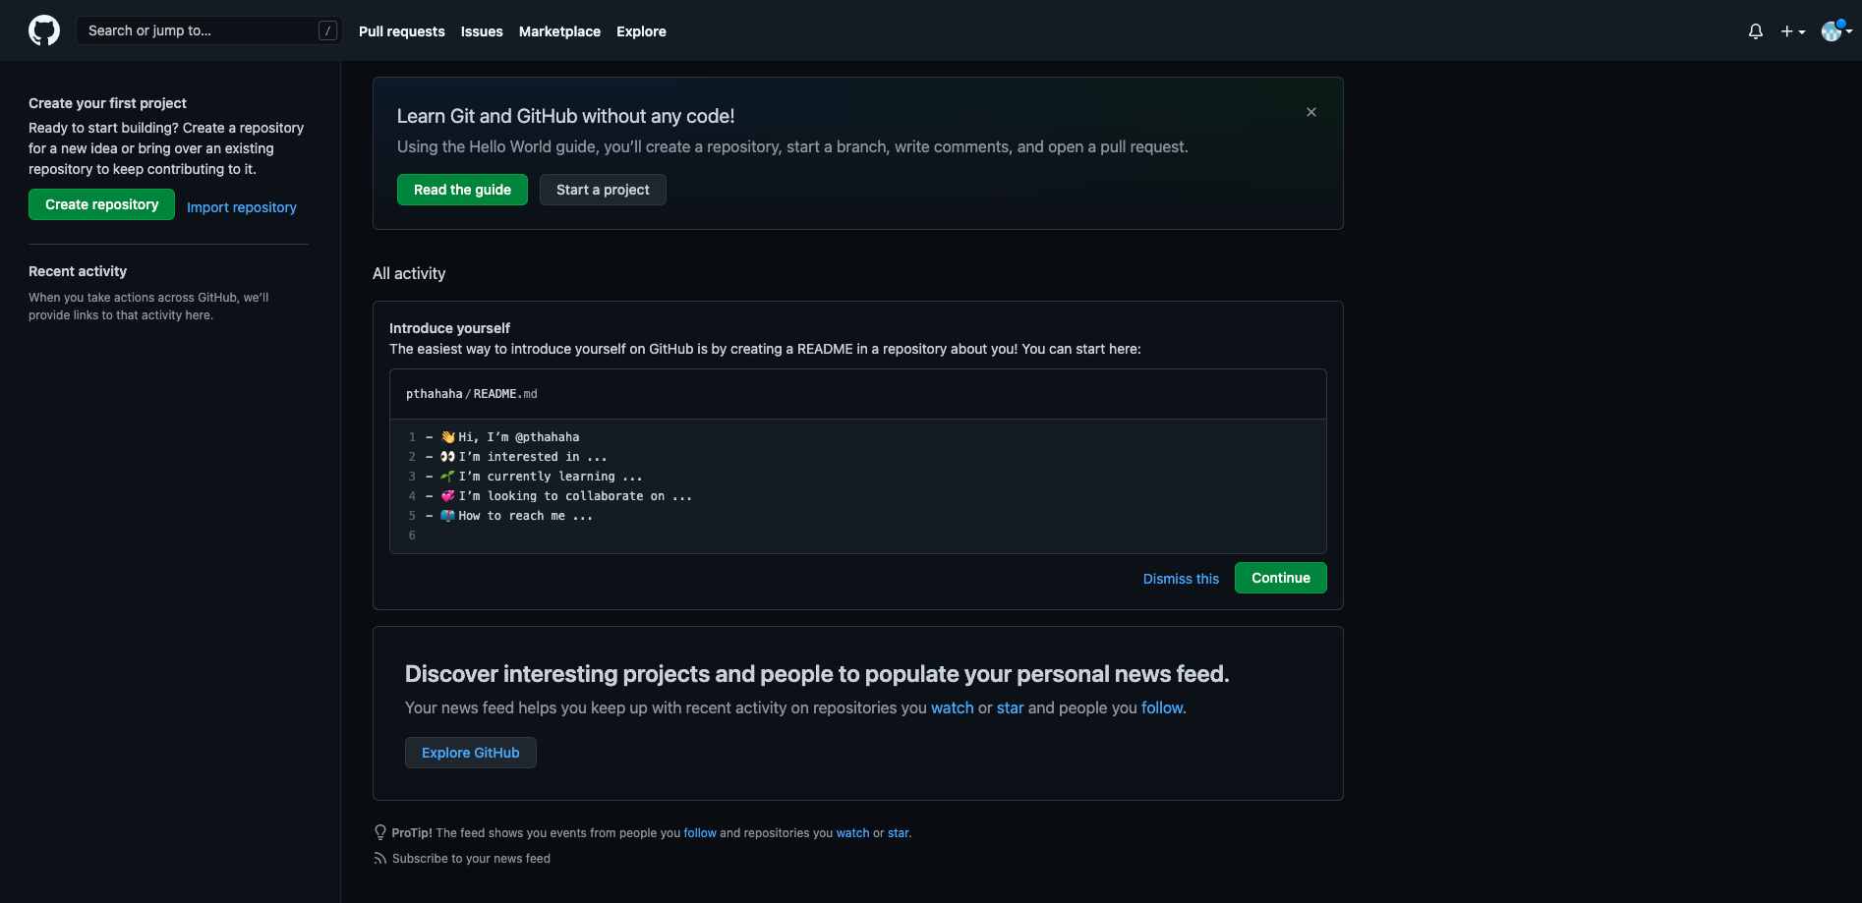
Task: Open Issues in the top nav
Action: [x=482, y=31]
